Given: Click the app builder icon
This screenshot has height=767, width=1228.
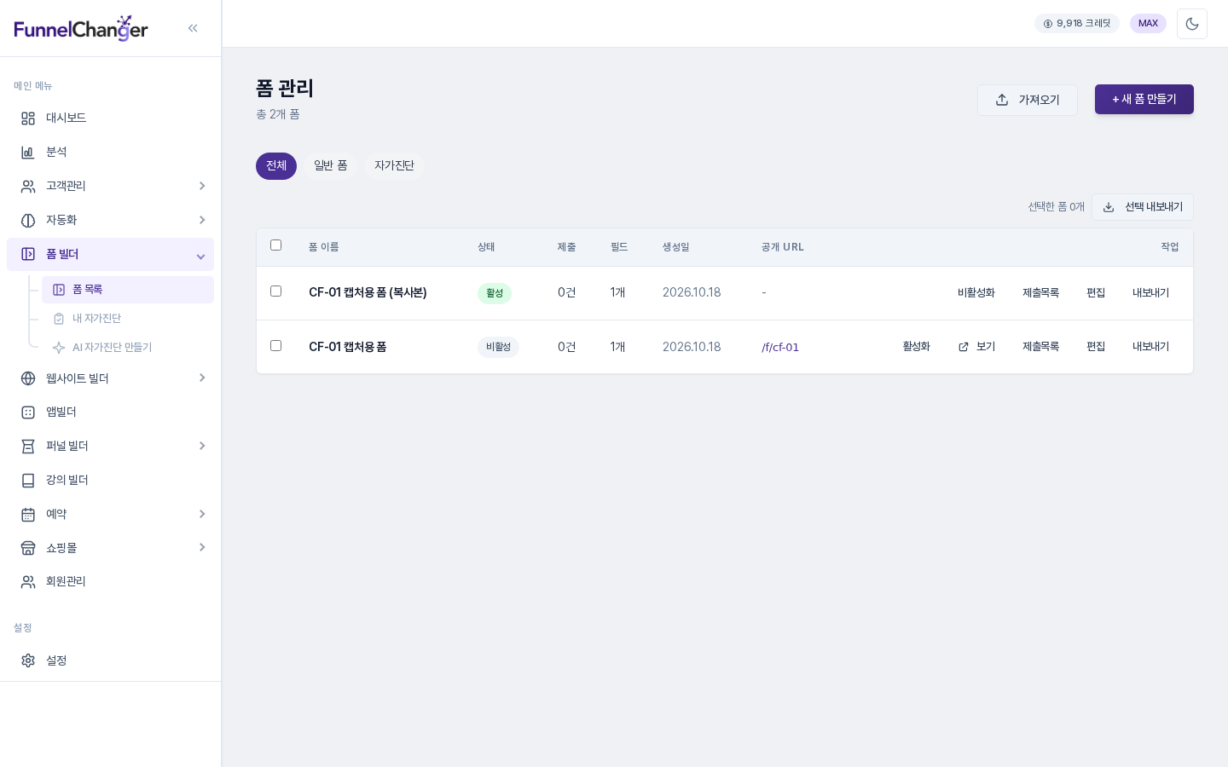Looking at the screenshot, I should (x=28, y=412).
